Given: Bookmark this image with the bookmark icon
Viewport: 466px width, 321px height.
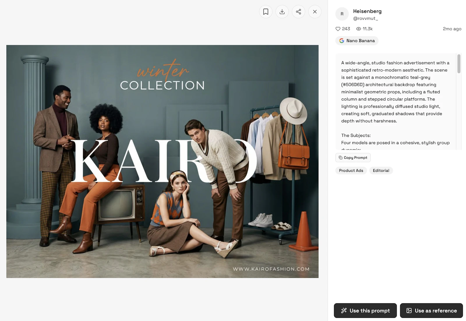Looking at the screenshot, I should click(x=266, y=12).
